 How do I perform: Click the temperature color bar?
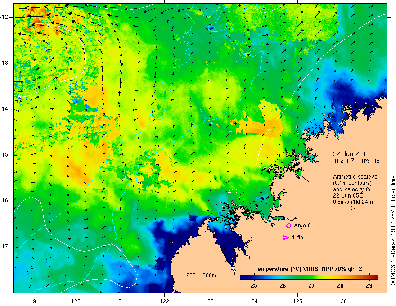coord(309,277)
